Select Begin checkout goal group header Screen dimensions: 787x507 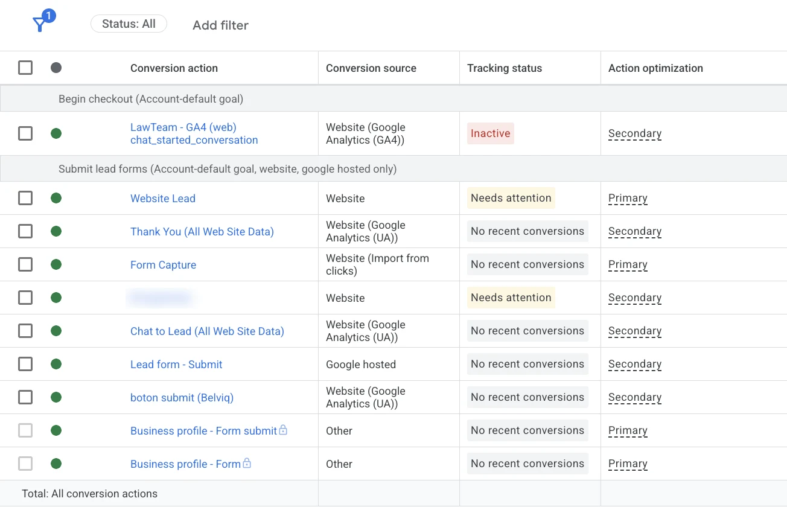[393, 99]
